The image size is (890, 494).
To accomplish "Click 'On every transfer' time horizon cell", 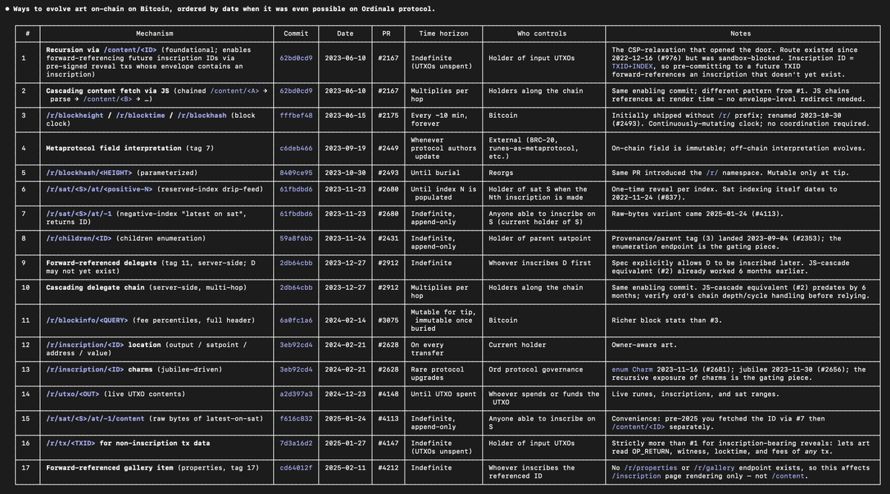I will pos(429,349).
